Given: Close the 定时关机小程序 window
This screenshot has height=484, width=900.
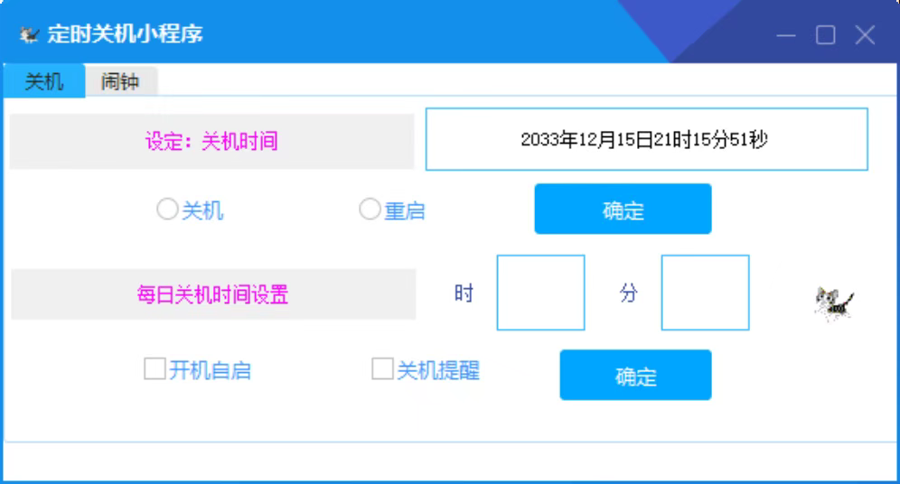Looking at the screenshot, I should pos(865,35).
